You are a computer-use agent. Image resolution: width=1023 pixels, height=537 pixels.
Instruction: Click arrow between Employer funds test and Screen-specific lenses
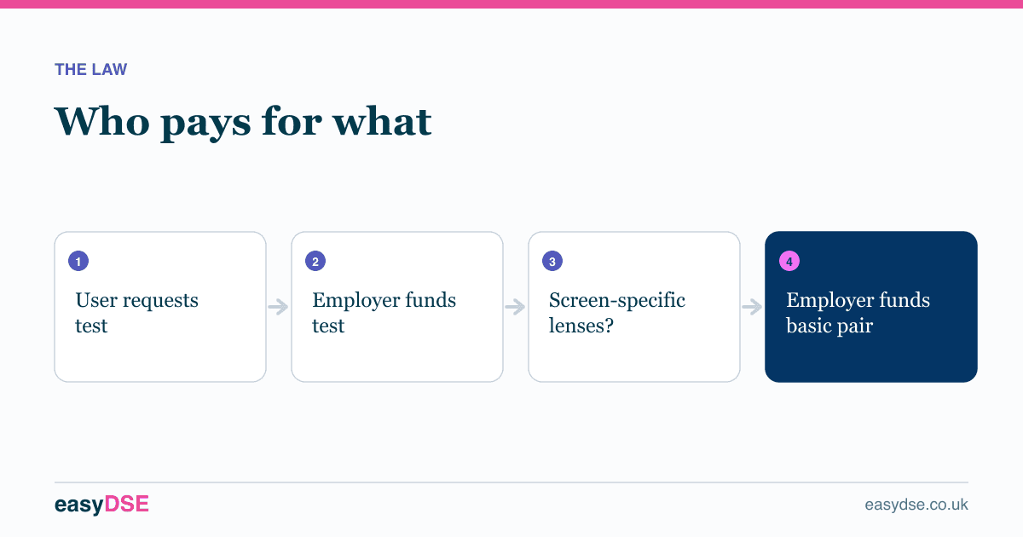(x=516, y=307)
